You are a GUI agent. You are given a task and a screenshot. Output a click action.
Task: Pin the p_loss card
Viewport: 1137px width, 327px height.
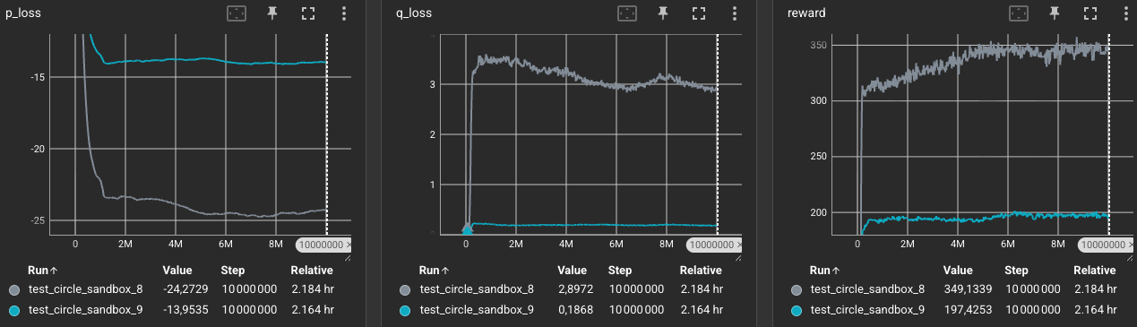[x=272, y=13]
